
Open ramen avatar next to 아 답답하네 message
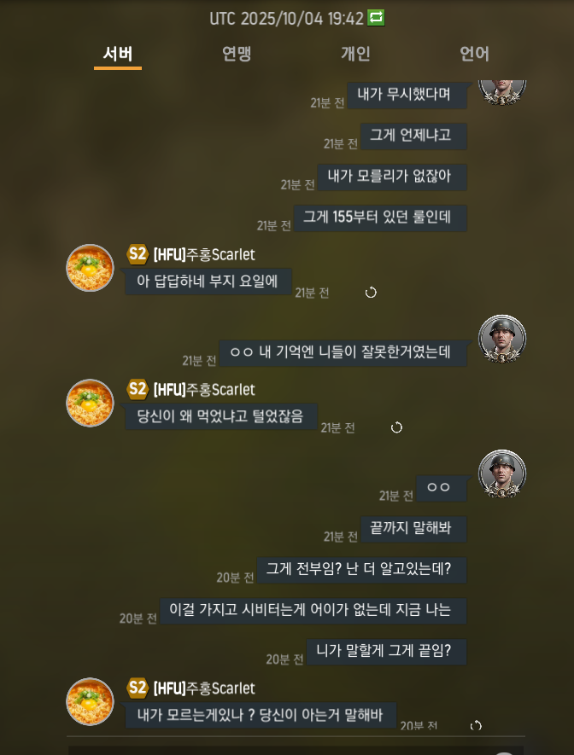(x=90, y=268)
